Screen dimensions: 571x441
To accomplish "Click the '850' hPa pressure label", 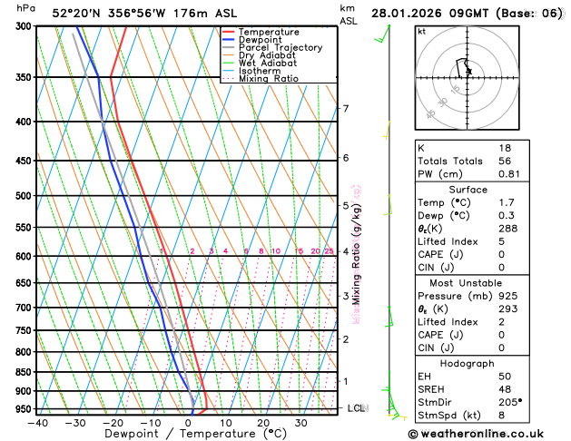I will (x=25, y=372).
